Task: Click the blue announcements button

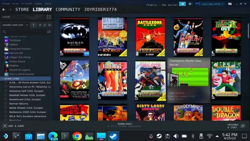Action: pyautogui.click(x=182, y=4)
